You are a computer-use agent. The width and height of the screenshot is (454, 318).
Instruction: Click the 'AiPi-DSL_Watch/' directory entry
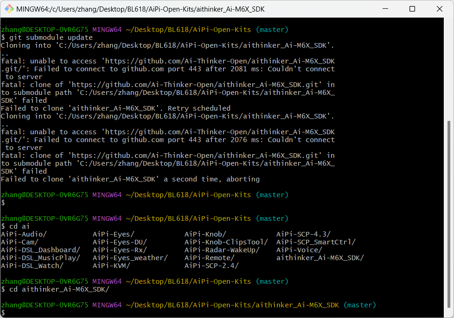coord(32,266)
